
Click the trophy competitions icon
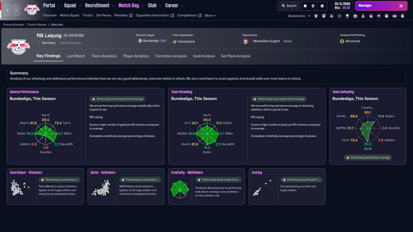[347, 16]
